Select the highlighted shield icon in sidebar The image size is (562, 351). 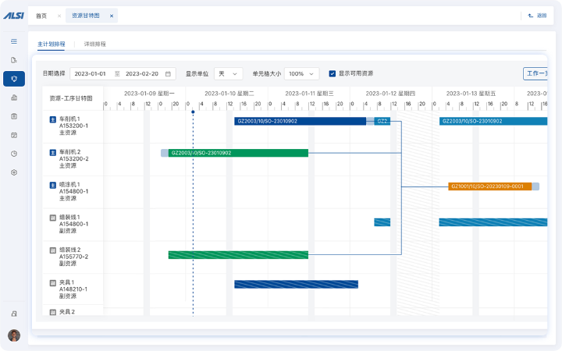[14, 79]
